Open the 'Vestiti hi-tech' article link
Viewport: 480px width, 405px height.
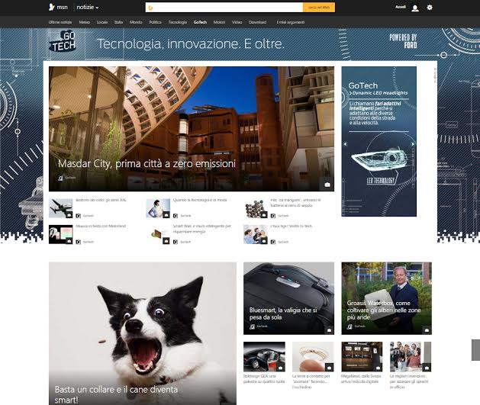(291, 226)
